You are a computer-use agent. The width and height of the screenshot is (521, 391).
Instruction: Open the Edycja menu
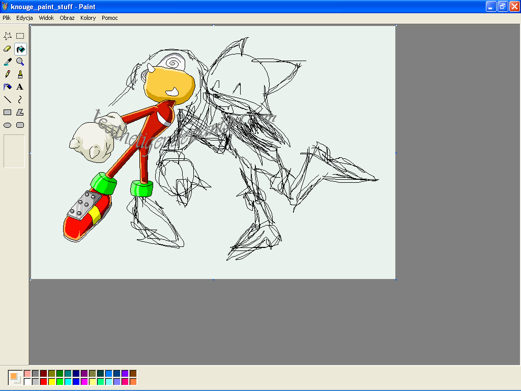(24, 18)
